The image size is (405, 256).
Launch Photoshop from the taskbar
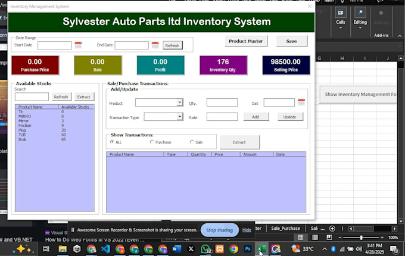coord(248,249)
